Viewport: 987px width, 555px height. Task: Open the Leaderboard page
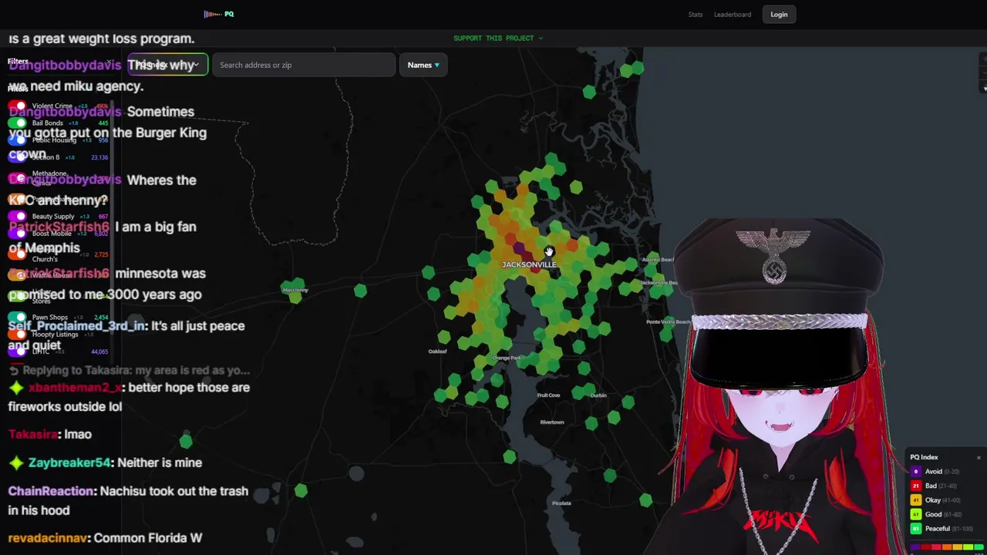click(x=733, y=15)
